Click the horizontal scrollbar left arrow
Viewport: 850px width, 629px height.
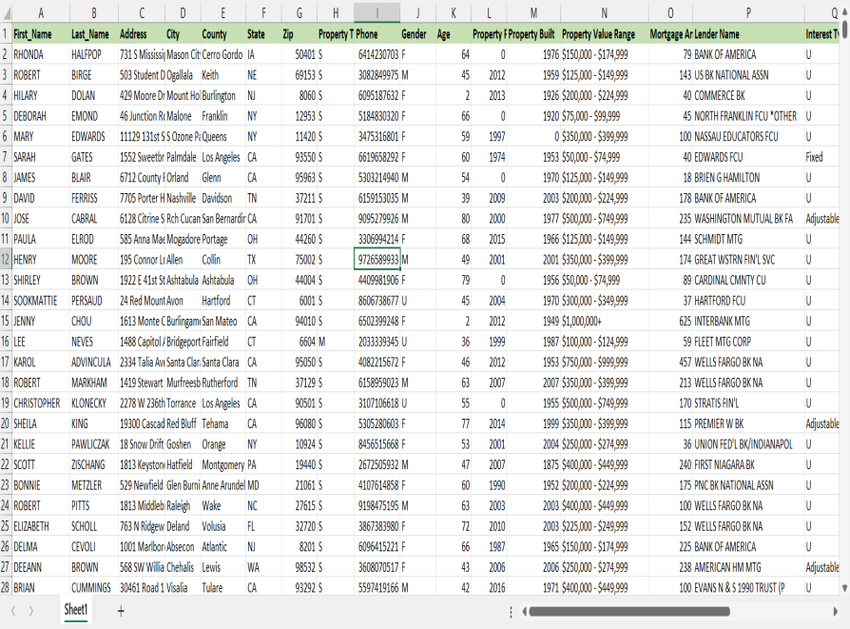525,612
